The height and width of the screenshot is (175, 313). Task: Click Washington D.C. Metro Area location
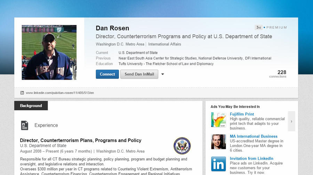(x=120, y=44)
